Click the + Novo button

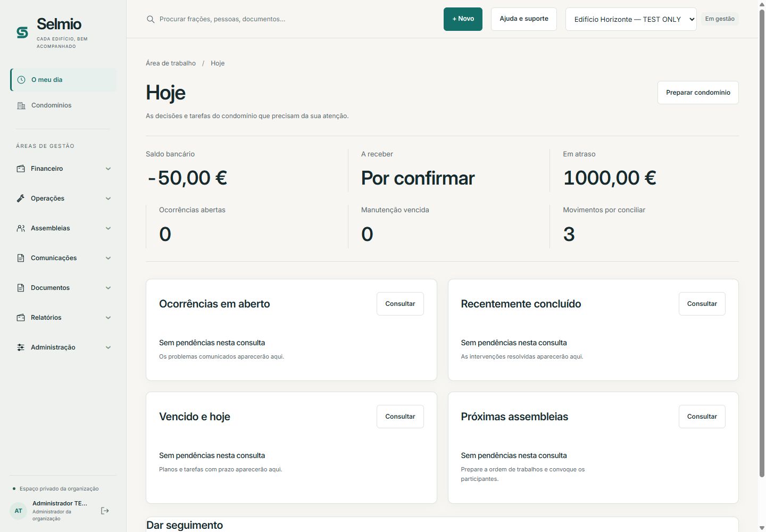coord(463,19)
